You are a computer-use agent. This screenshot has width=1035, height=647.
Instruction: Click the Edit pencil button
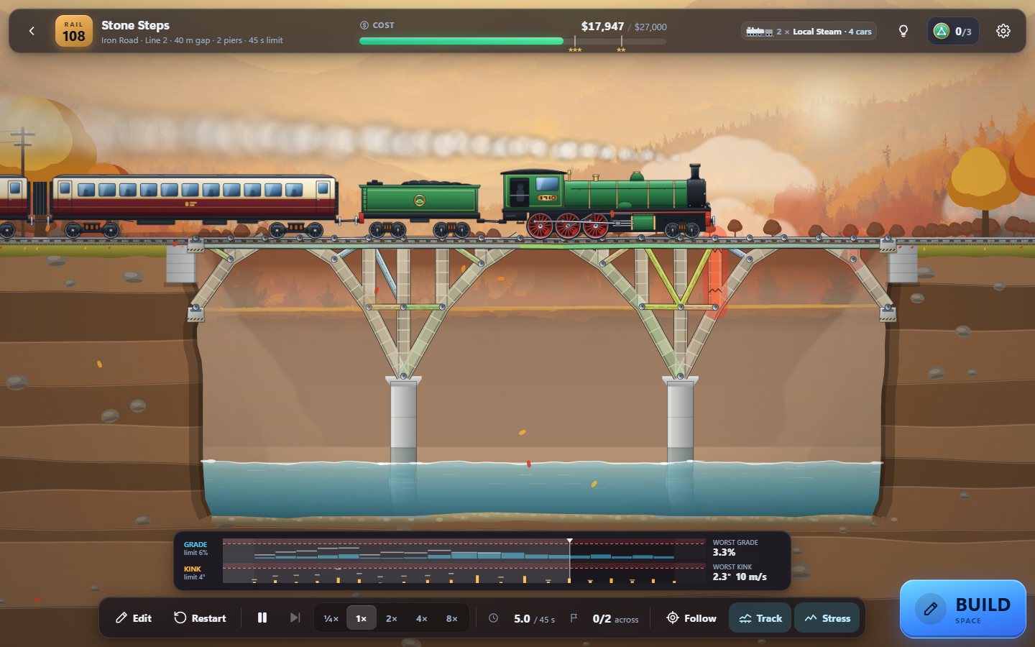[134, 618]
